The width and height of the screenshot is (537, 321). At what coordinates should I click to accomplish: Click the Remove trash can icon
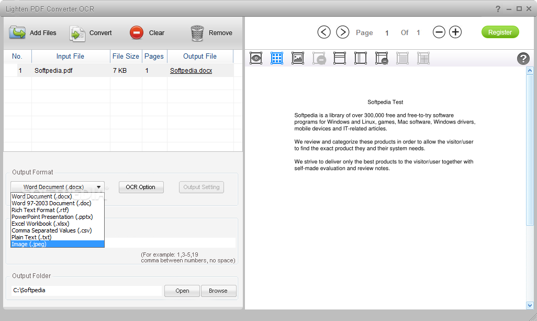197,33
